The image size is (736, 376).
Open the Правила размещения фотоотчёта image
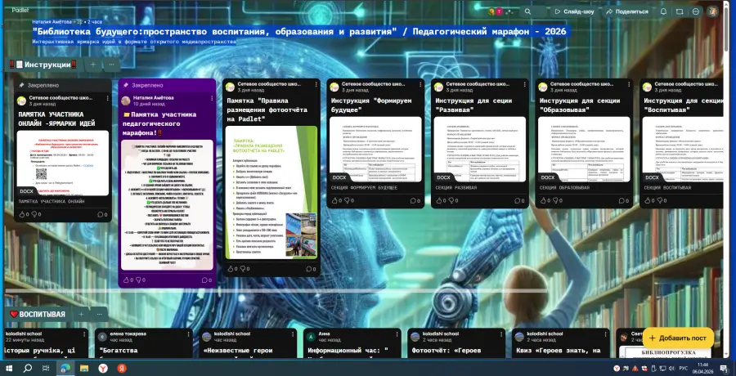(271, 192)
